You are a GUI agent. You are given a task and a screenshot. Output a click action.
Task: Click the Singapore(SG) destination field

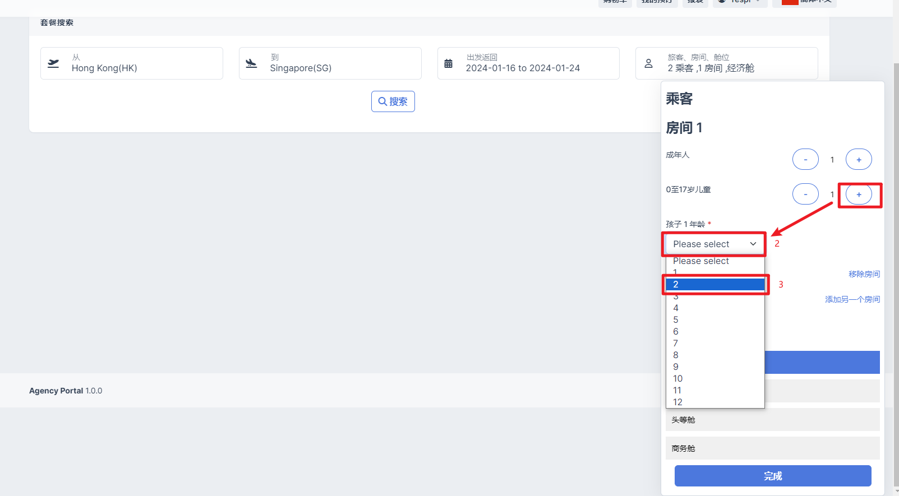tap(330, 63)
